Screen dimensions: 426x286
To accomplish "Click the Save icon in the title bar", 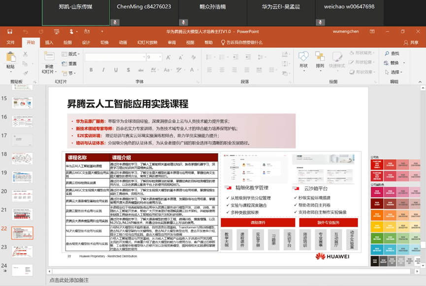I will pos(10,31).
